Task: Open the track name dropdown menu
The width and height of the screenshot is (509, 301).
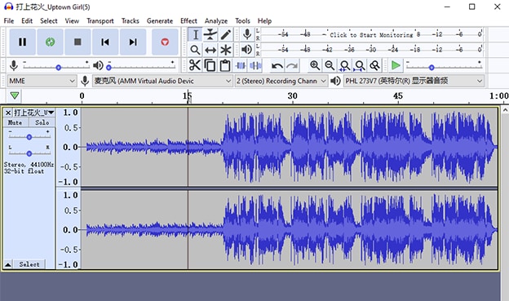Action: pos(33,113)
